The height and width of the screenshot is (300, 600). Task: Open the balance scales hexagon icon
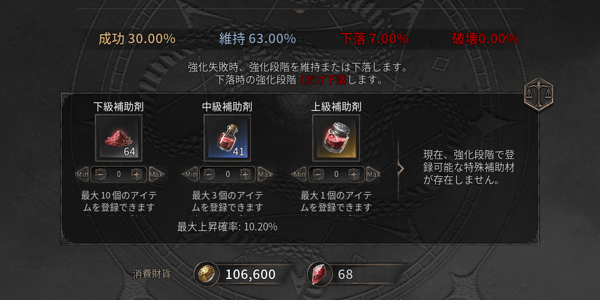click(539, 95)
